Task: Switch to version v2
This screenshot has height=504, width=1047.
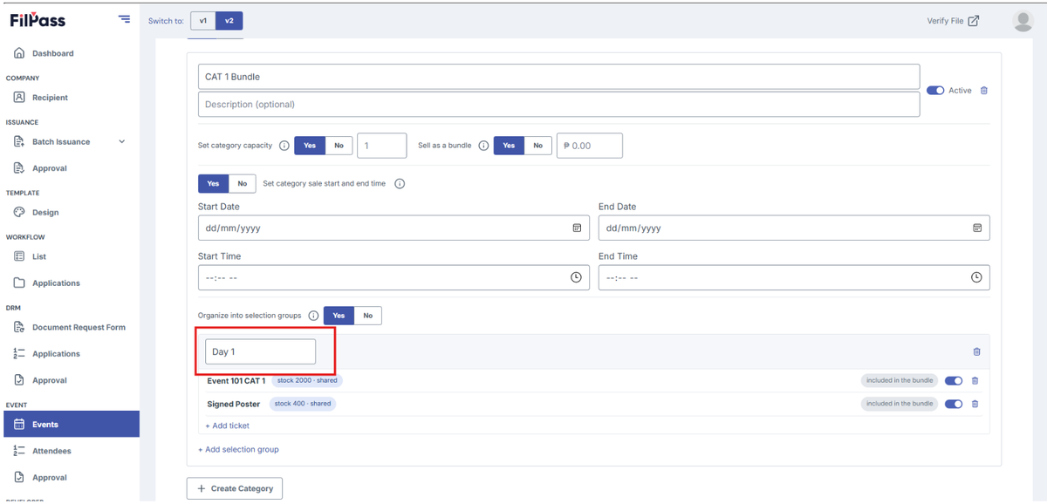Action: click(229, 21)
